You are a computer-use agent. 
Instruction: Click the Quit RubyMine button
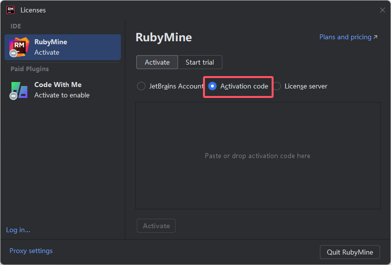point(350,252)
